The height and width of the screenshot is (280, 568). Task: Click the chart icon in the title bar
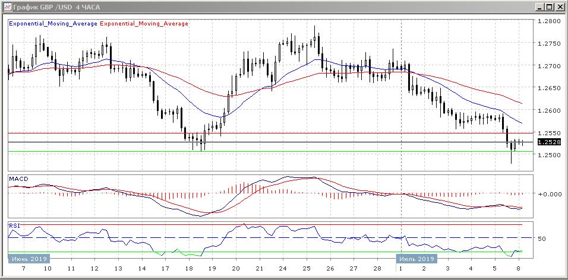tap(7, 7)
